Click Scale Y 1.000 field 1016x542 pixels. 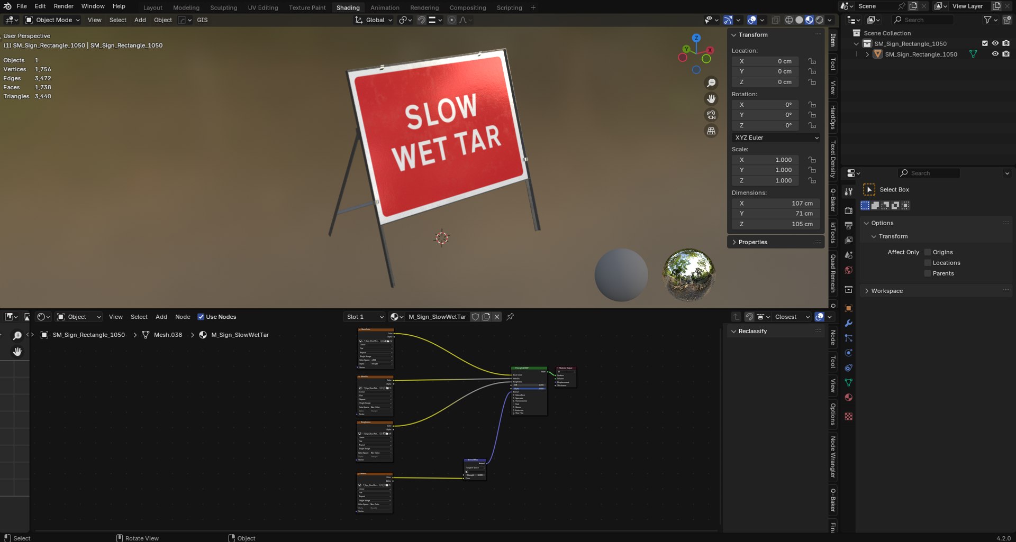(765, 170)
